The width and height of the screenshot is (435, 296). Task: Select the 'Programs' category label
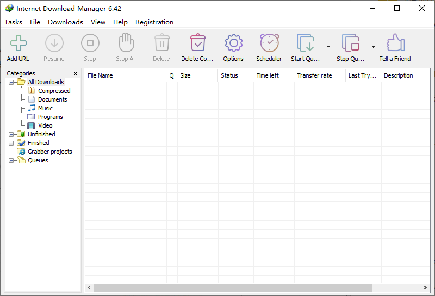[x=50, y=117]
